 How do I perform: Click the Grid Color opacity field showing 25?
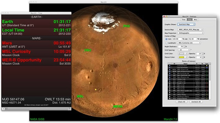(x=199, y=54)
